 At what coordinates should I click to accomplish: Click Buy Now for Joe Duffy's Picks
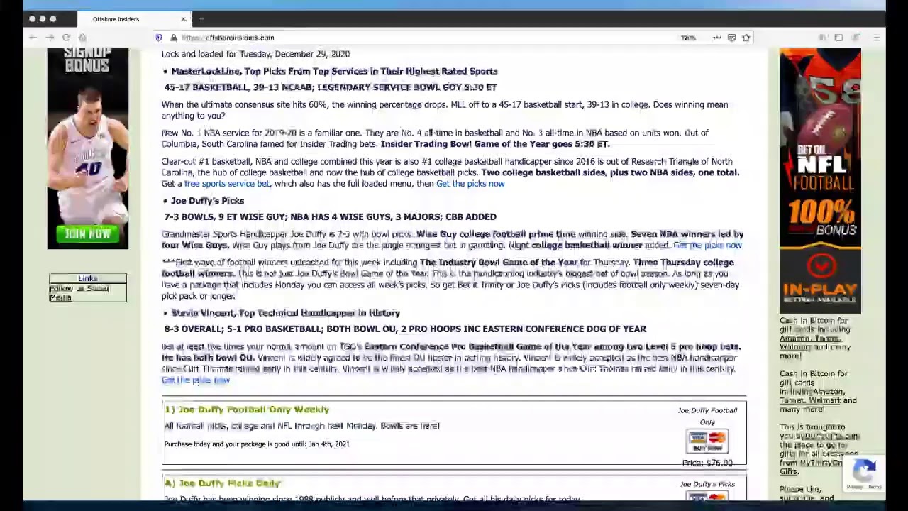coord(707,495)
